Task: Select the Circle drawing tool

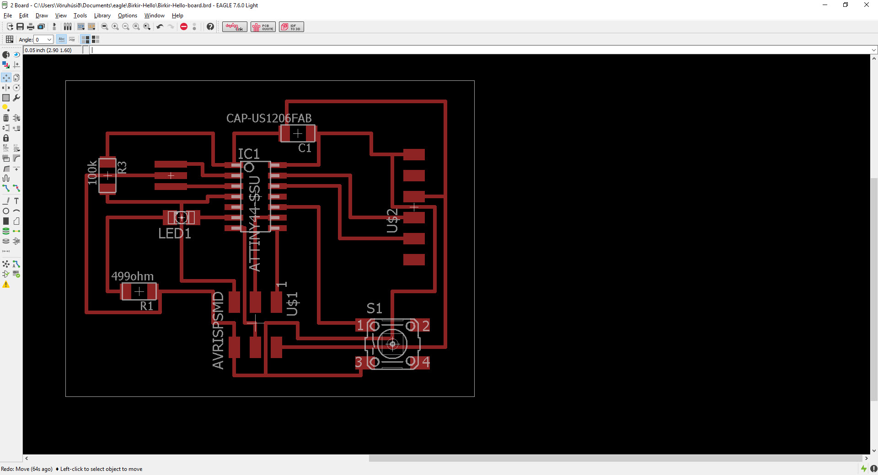Action: 6,211
